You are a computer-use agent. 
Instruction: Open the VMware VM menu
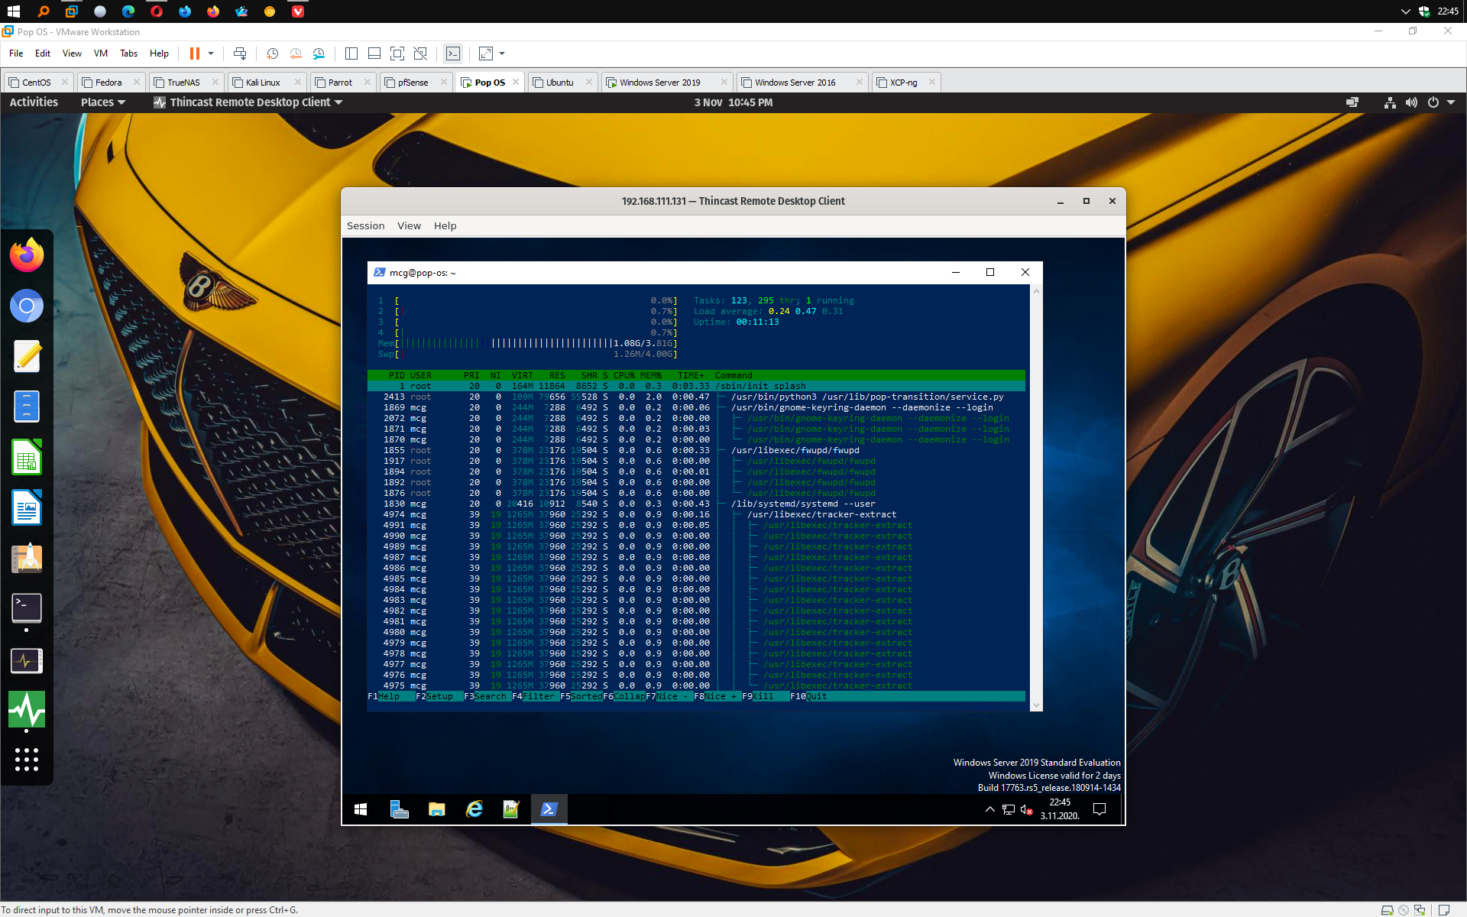tap(101, 53)
